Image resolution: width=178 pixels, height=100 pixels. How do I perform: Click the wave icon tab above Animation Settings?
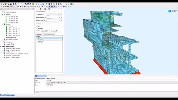36,9
